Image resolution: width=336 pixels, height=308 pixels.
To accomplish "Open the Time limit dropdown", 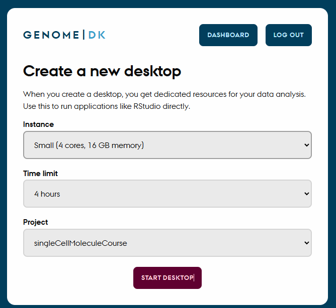I will (x=167, y=194).
